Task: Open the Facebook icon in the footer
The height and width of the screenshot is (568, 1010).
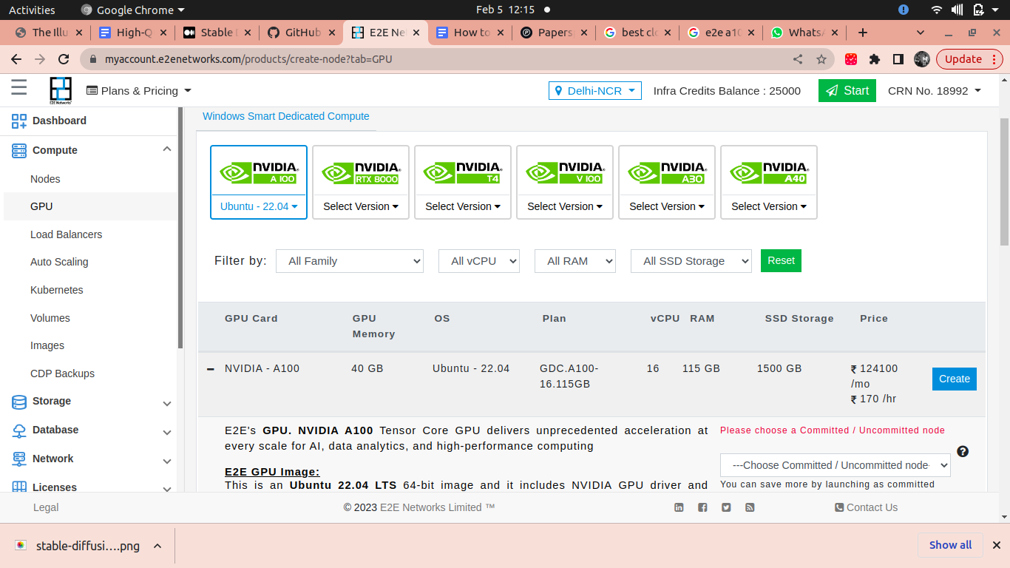Action: pos(702,507)
